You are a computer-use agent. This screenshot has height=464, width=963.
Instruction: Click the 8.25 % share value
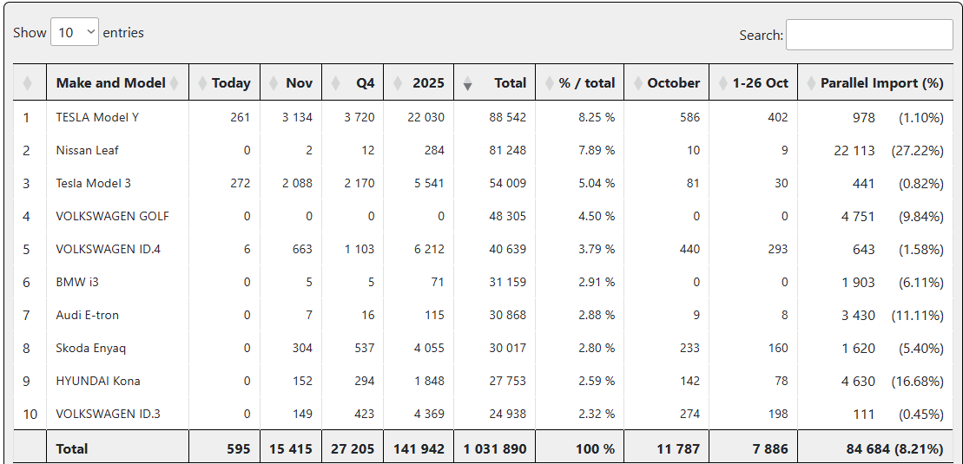coord(596,117)
